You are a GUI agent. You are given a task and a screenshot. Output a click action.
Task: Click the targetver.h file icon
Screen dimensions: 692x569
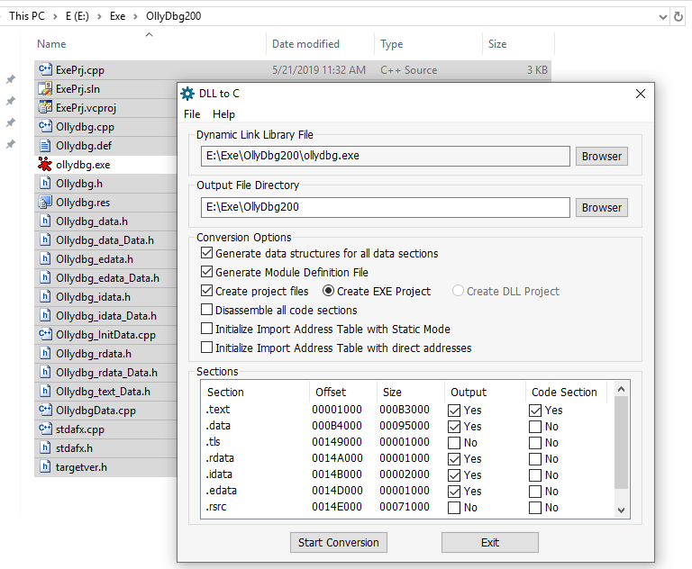[45, 466]
